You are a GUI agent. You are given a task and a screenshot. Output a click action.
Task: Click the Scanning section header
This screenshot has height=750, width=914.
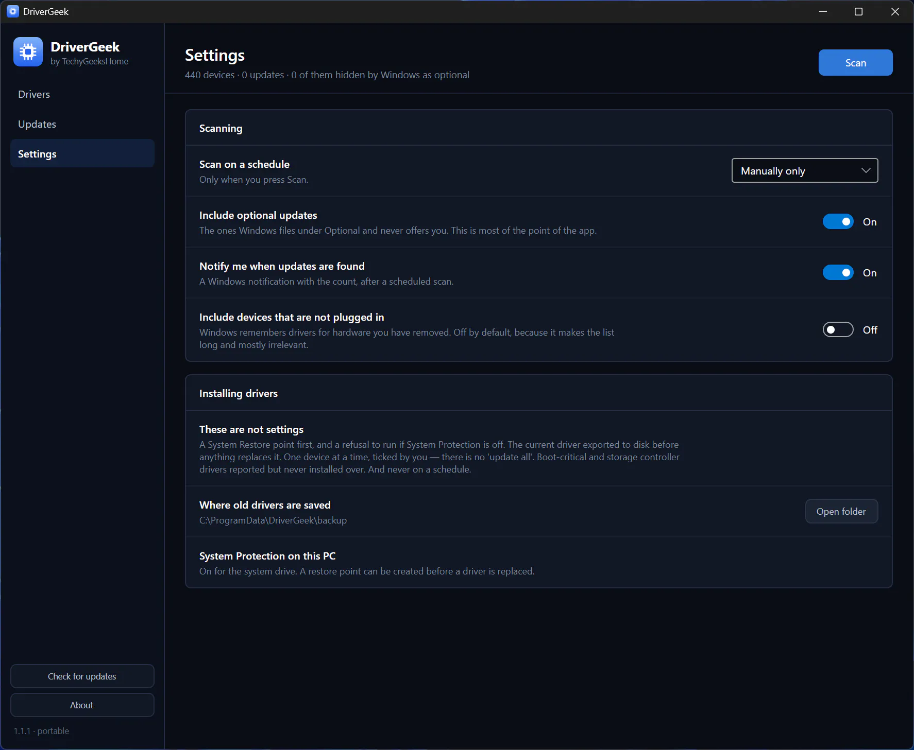tap(221, 128)
